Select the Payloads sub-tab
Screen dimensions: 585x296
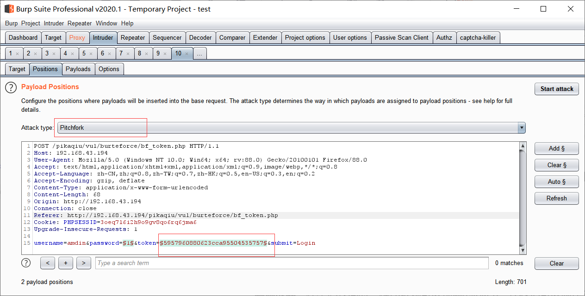pos(78,69)
